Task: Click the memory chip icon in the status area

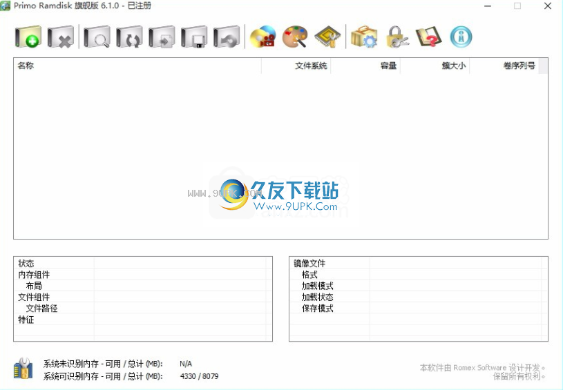Action: click(x=23, y=369)
